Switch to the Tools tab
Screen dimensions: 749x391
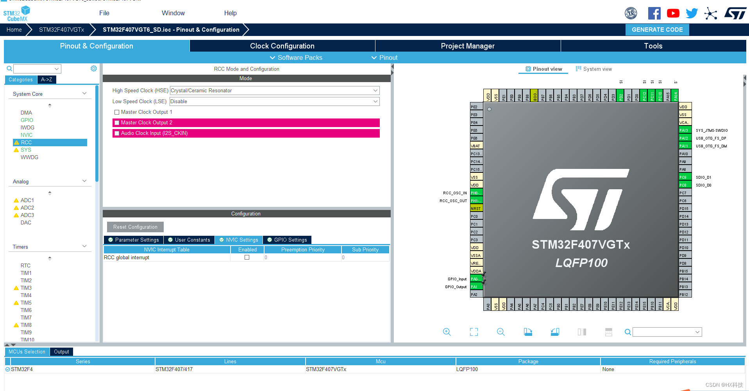[x=653, y=46]
